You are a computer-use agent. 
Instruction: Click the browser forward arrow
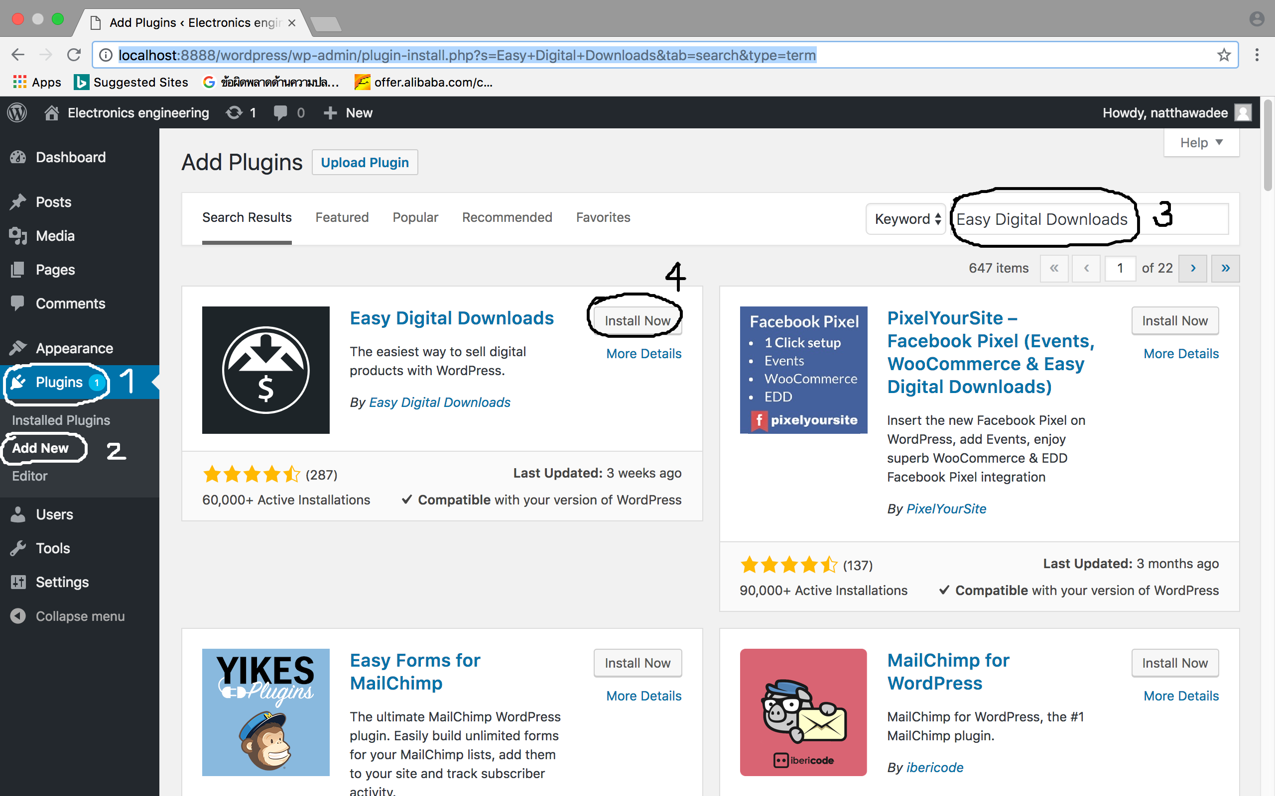[46, 55]
